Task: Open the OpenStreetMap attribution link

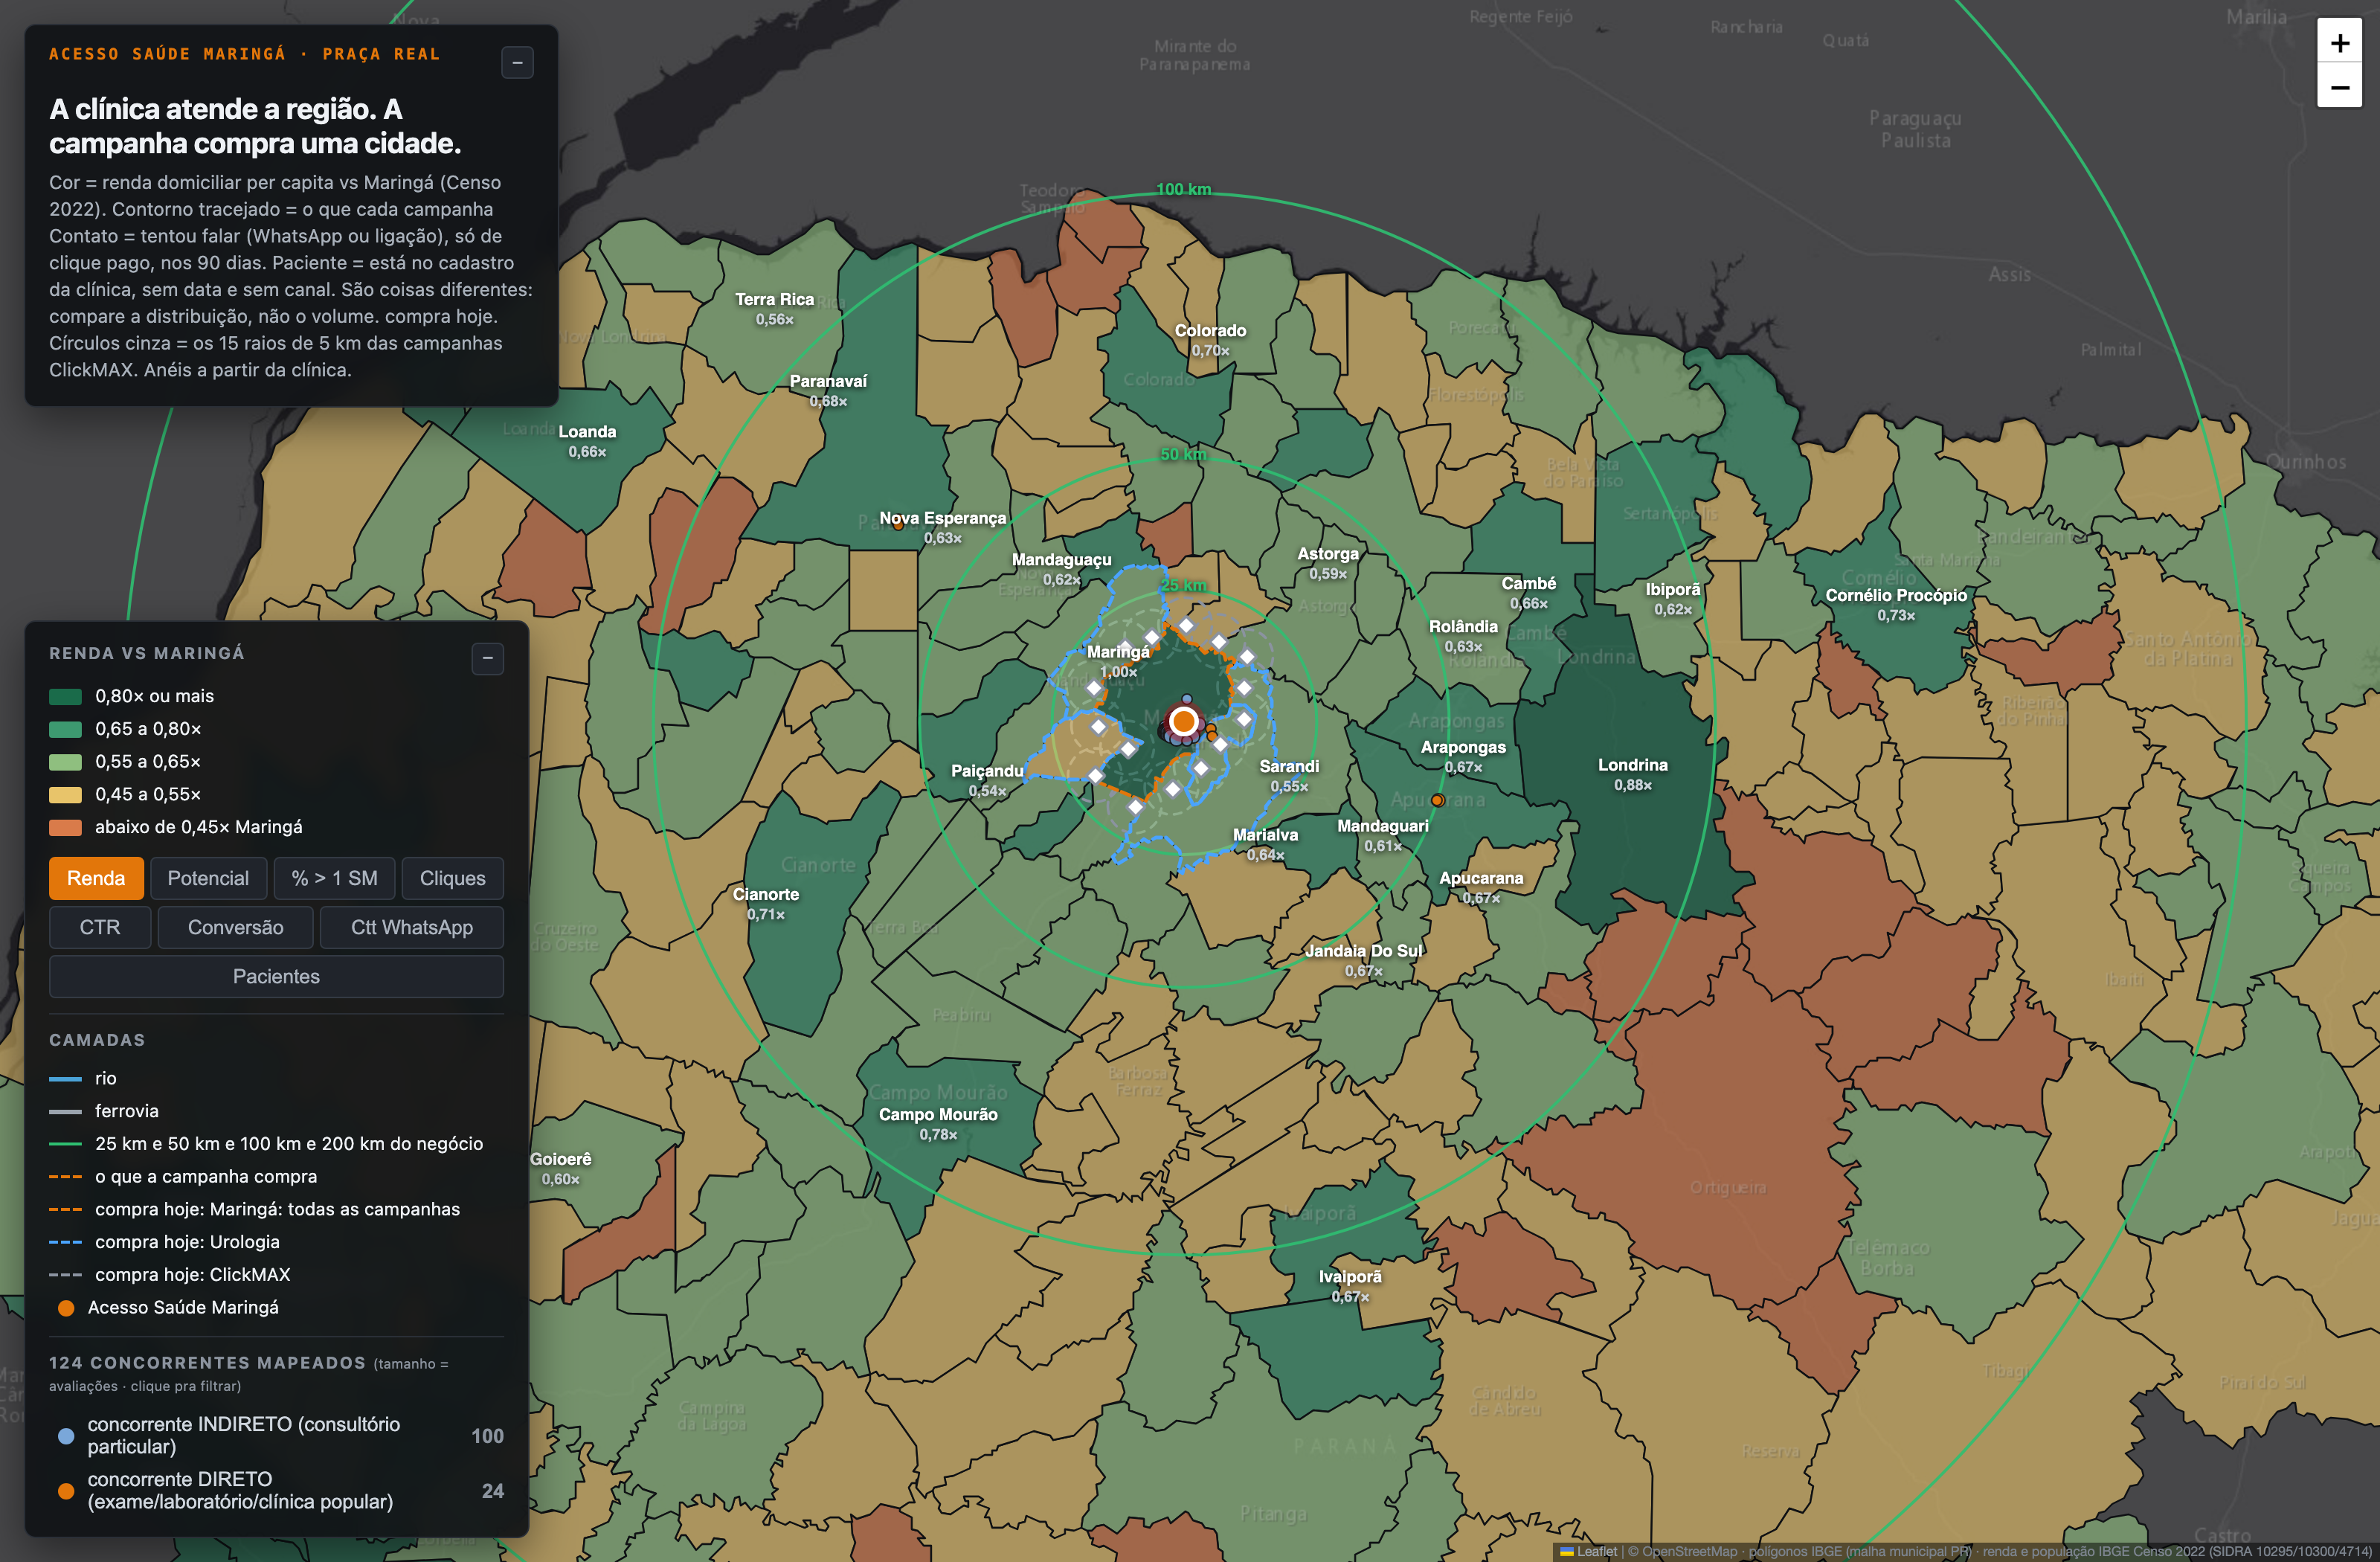Action: 1689,1551
